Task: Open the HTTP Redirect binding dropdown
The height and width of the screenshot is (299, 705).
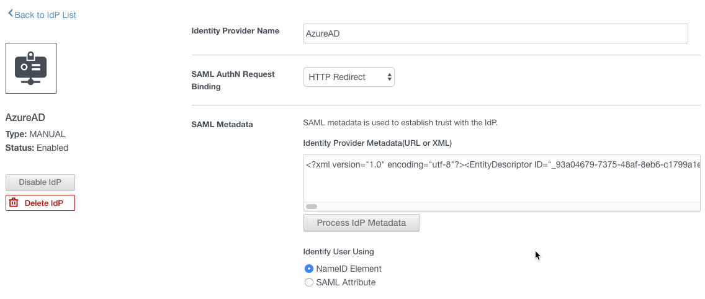Action: tap(348, 77)
